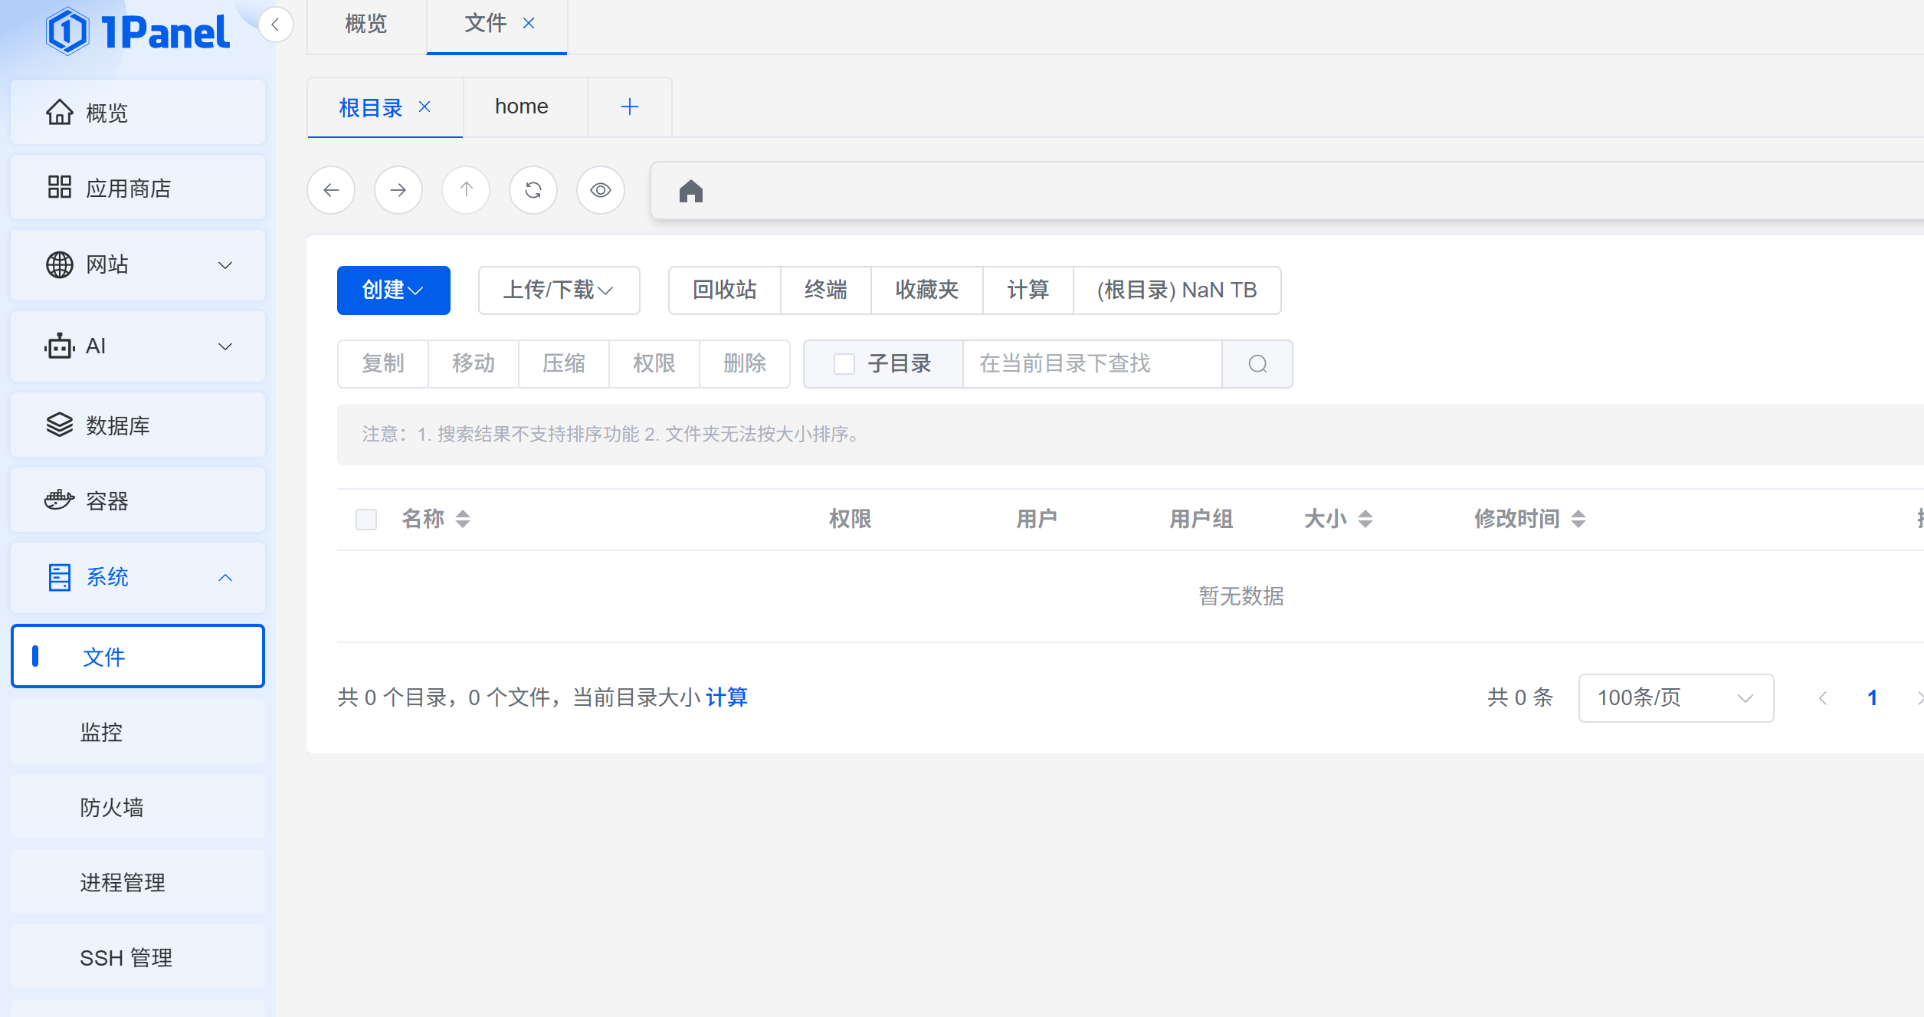This screenshot has height=1017, width=1924.
Task: Add a new directory tab
Action: [x=629, y=107]
